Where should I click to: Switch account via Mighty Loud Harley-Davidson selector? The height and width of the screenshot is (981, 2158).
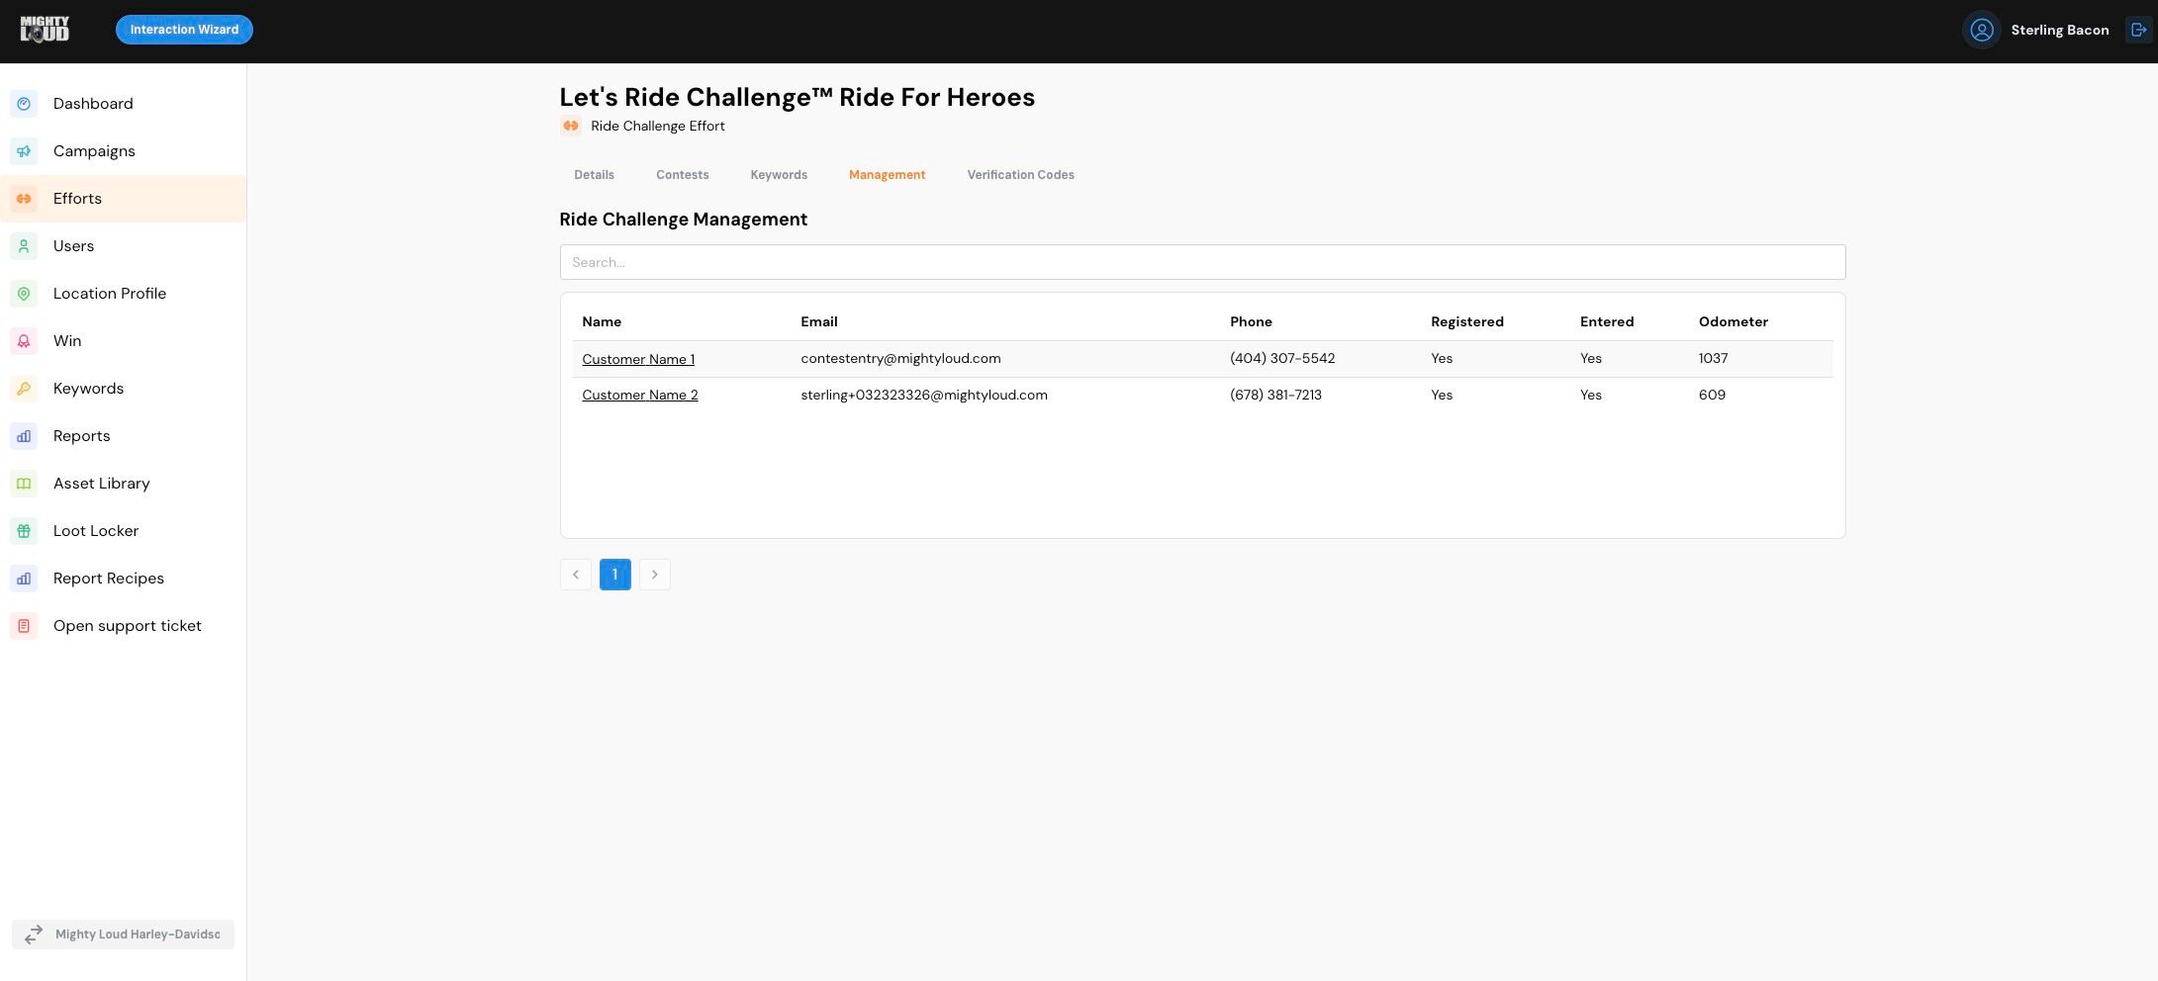coord(123,935)
